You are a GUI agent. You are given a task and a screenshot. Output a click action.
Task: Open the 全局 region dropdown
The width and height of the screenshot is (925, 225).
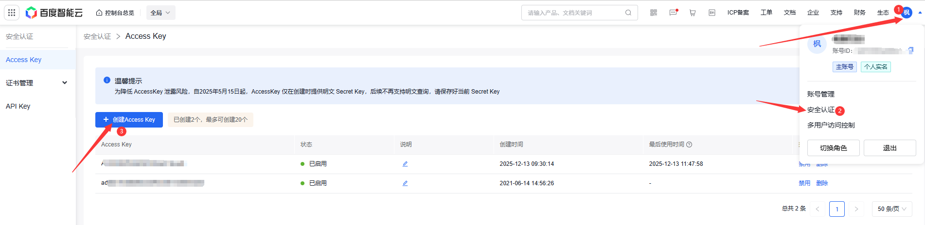(160, 13)
